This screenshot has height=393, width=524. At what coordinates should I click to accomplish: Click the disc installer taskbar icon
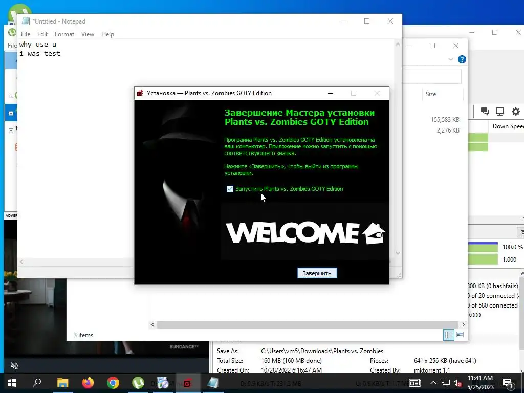163,383
